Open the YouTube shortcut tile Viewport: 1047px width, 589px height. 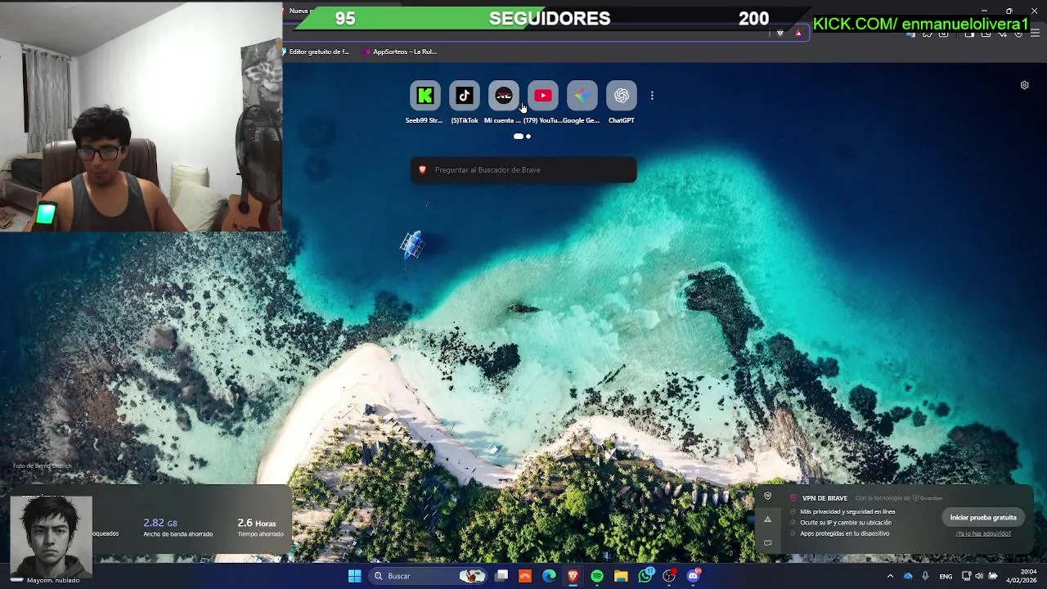(x=542, y=96)
